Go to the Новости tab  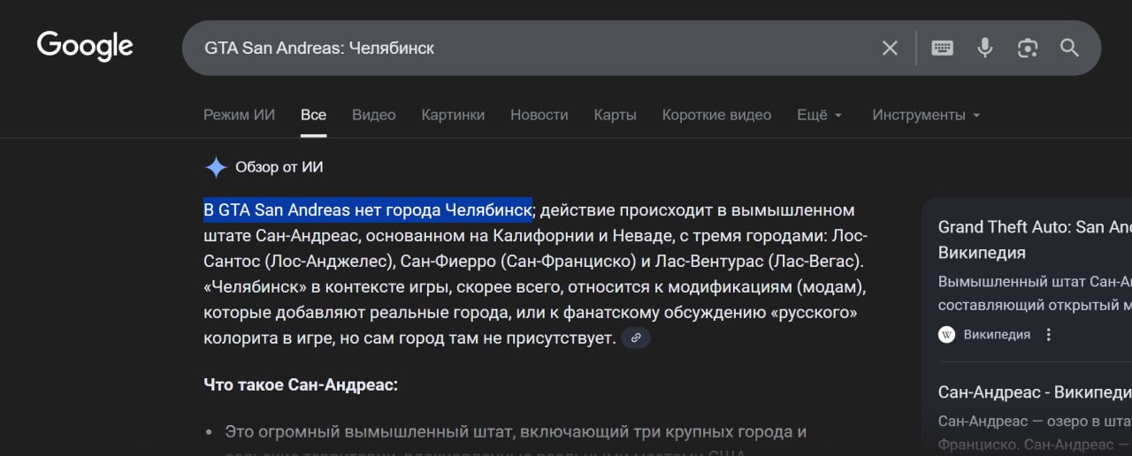[539, 115]
